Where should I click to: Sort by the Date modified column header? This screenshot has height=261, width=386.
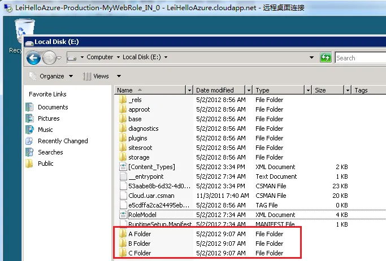[219, 90]
